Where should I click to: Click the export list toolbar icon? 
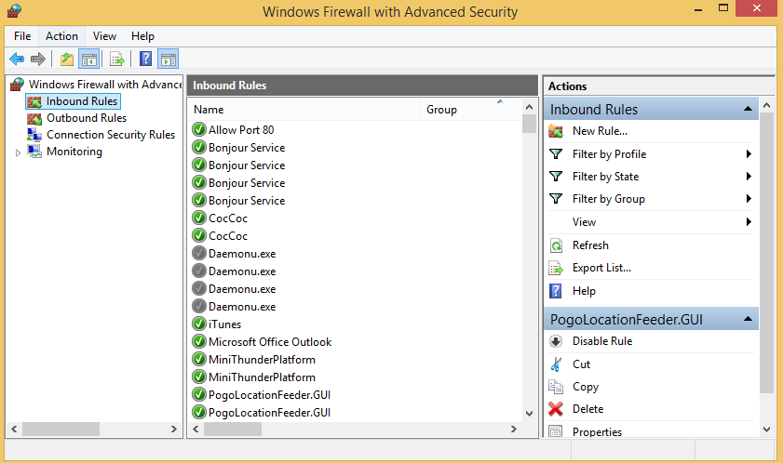point(117,60)
